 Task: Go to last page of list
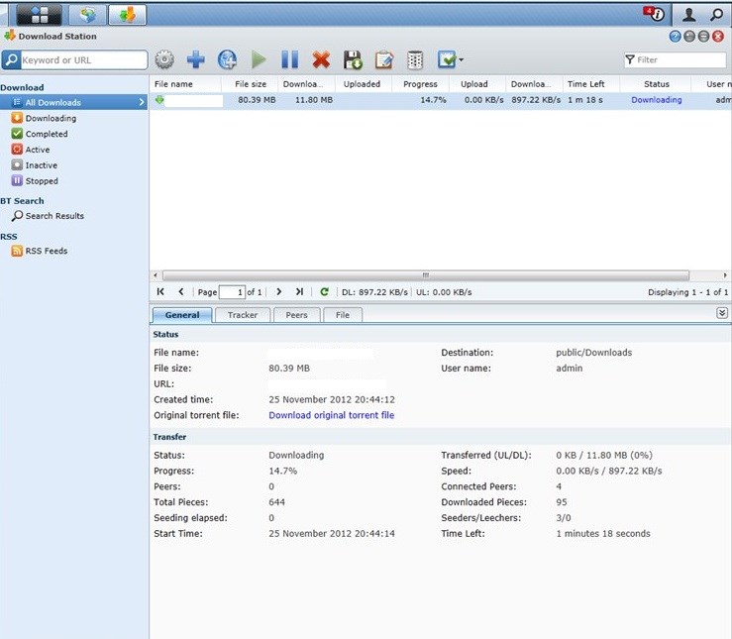(299, 291)
